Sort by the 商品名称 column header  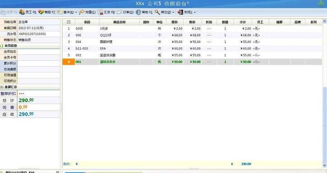pos(120,22)
